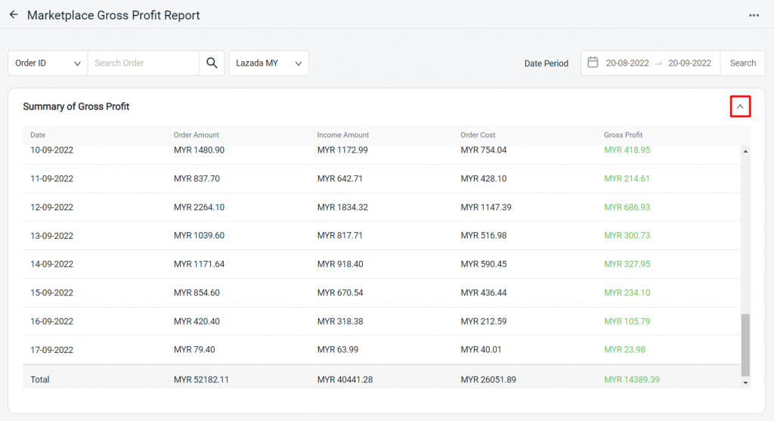
Task: Click the calendar icon in Date Period
Action: 593,63
